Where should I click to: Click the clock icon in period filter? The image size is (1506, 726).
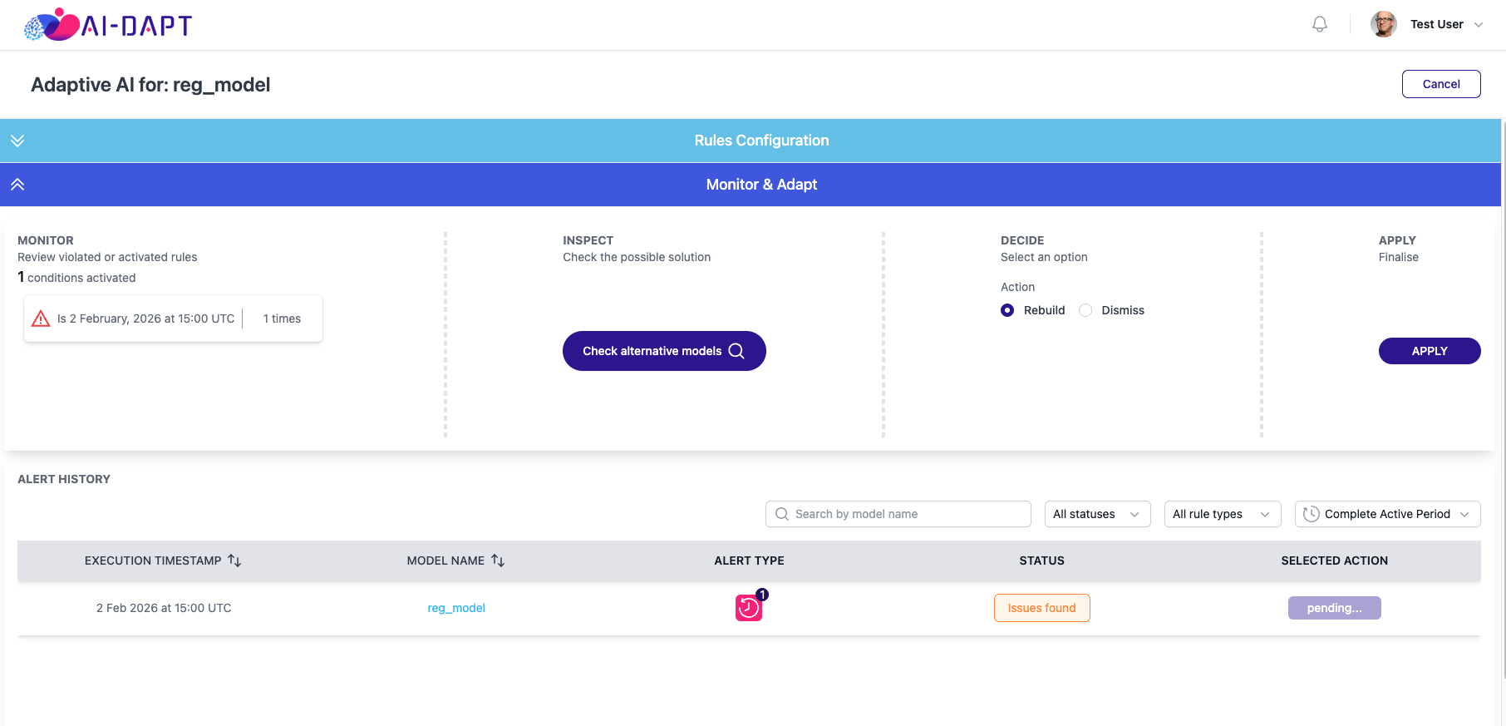tap(1312, 514)
